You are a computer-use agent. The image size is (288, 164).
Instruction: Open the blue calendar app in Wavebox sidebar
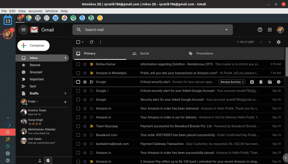(8, 20)
